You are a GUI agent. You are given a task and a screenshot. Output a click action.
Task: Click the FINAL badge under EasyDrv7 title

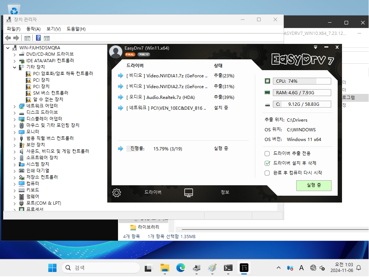tap(130, 55)
